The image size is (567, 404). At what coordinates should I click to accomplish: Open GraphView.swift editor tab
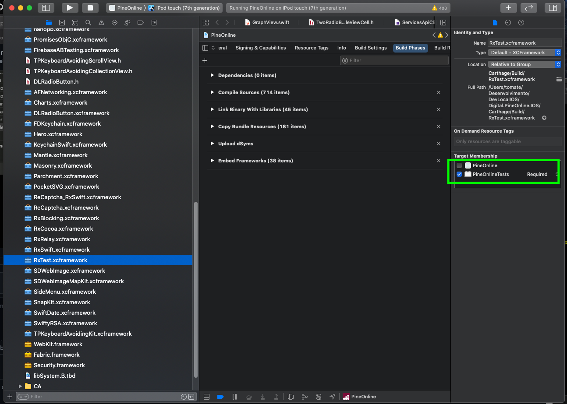(267, 22)
